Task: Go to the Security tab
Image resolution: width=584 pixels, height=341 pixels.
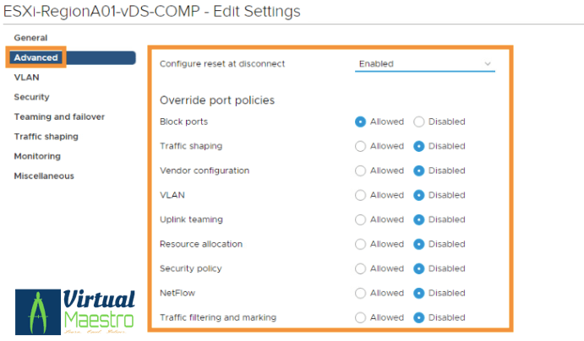Action: [x=31, y=97]
